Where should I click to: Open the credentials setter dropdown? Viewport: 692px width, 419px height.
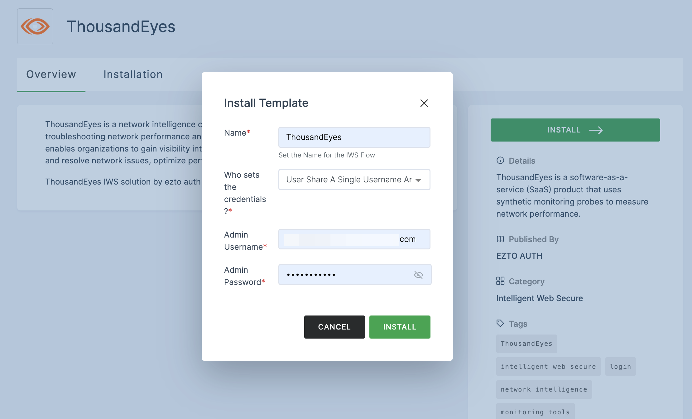tap(354, 180)
